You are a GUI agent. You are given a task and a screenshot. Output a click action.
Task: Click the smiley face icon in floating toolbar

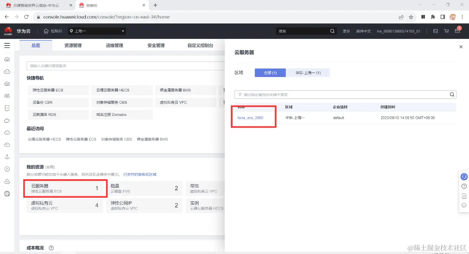tap(464, 205)
